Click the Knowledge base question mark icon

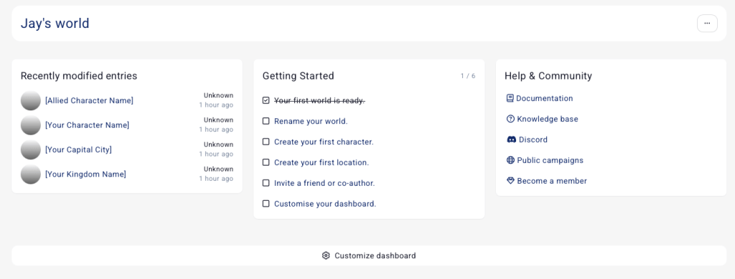coord(510,119)
